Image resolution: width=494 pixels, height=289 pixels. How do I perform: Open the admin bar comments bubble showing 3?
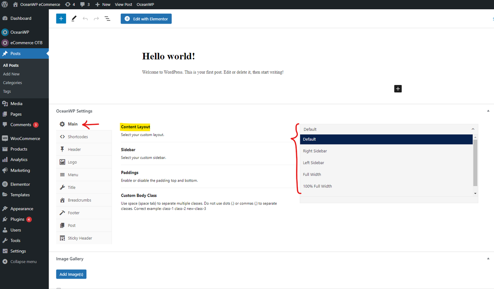click(x=85, y=4)
